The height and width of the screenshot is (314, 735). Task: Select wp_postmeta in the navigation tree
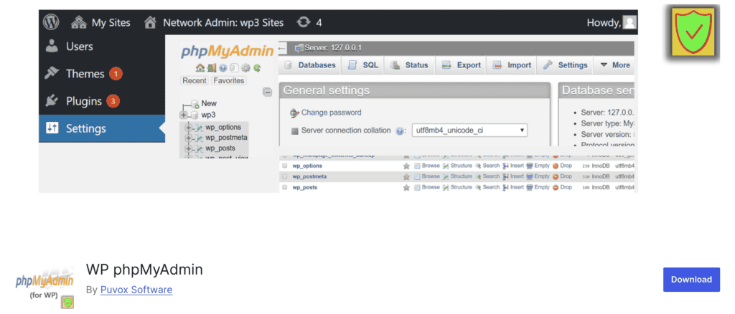tap(226, 138)
